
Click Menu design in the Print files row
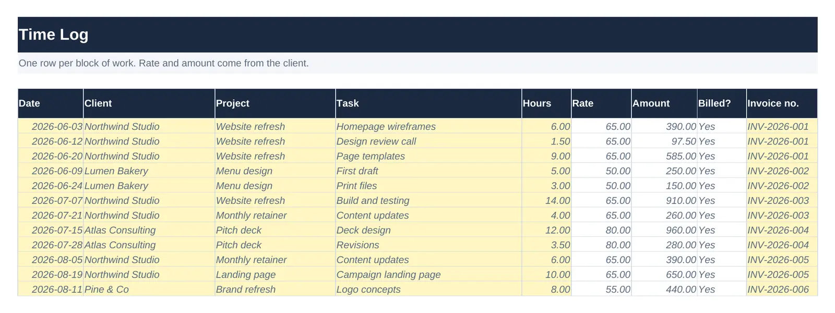(x=275, y=186)
